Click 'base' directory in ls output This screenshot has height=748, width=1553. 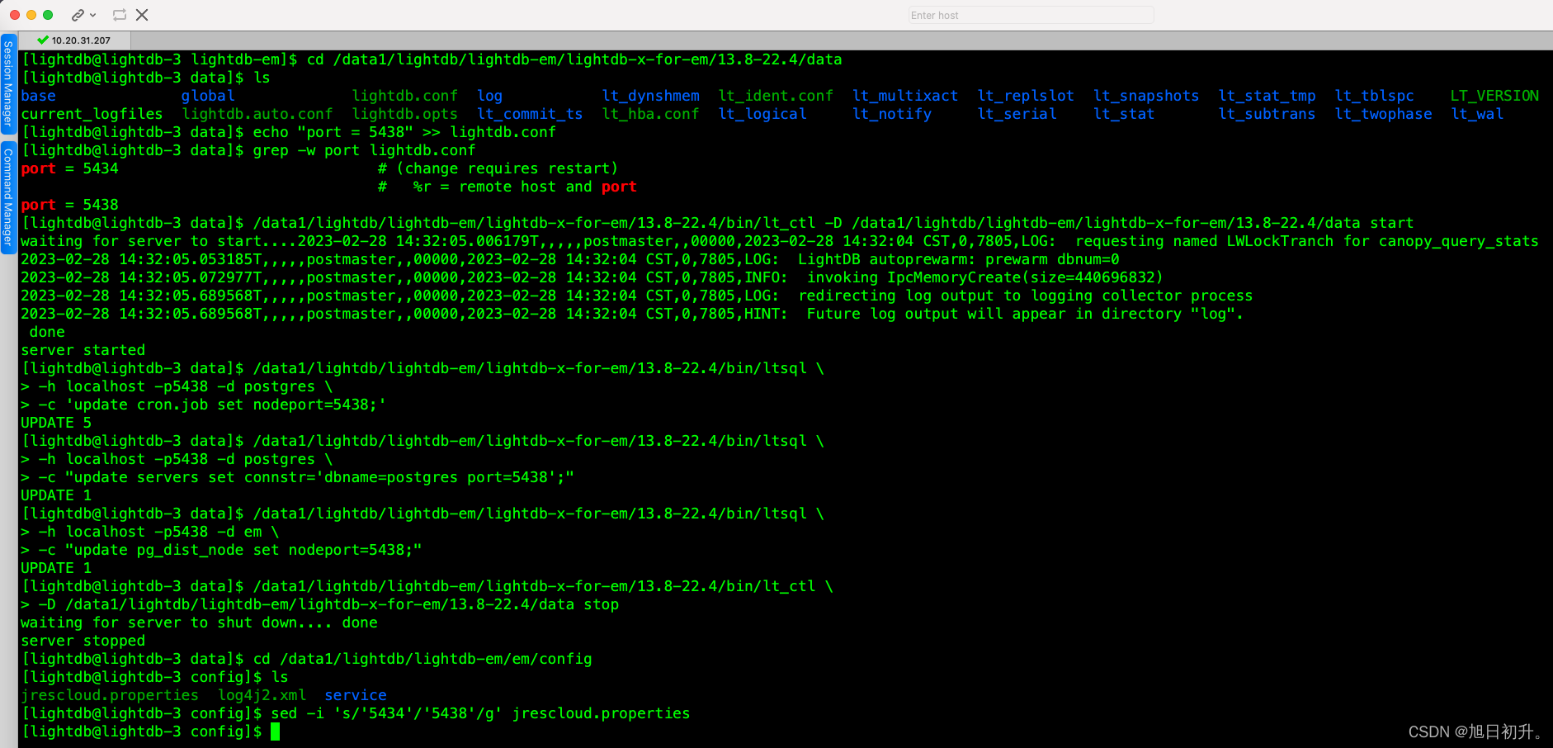tap(39, 96)
